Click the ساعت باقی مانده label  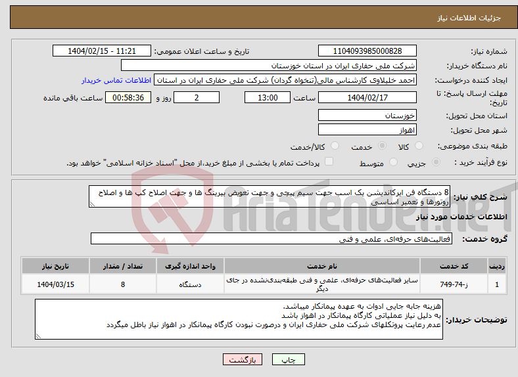[x=73, y=98]
